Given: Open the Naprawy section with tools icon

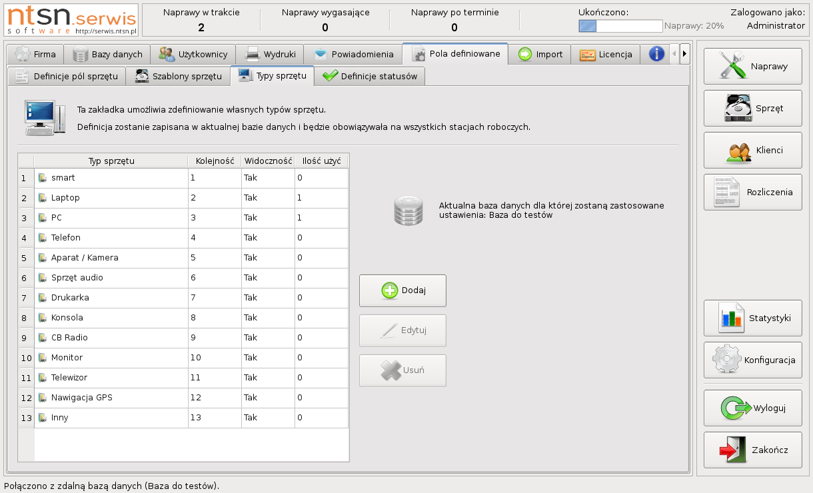Looking at the screenshot, I should point(752,67).
